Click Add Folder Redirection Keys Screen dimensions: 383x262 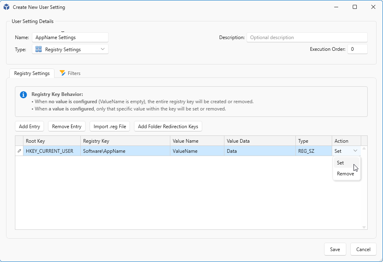(168, 127)
